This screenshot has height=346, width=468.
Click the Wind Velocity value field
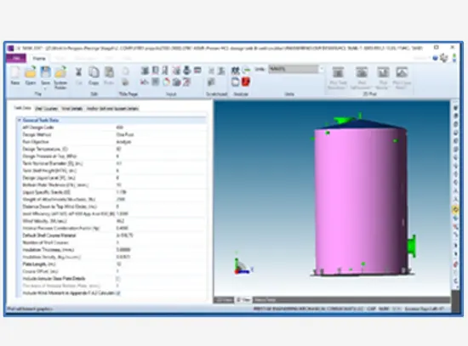[161, 221]
